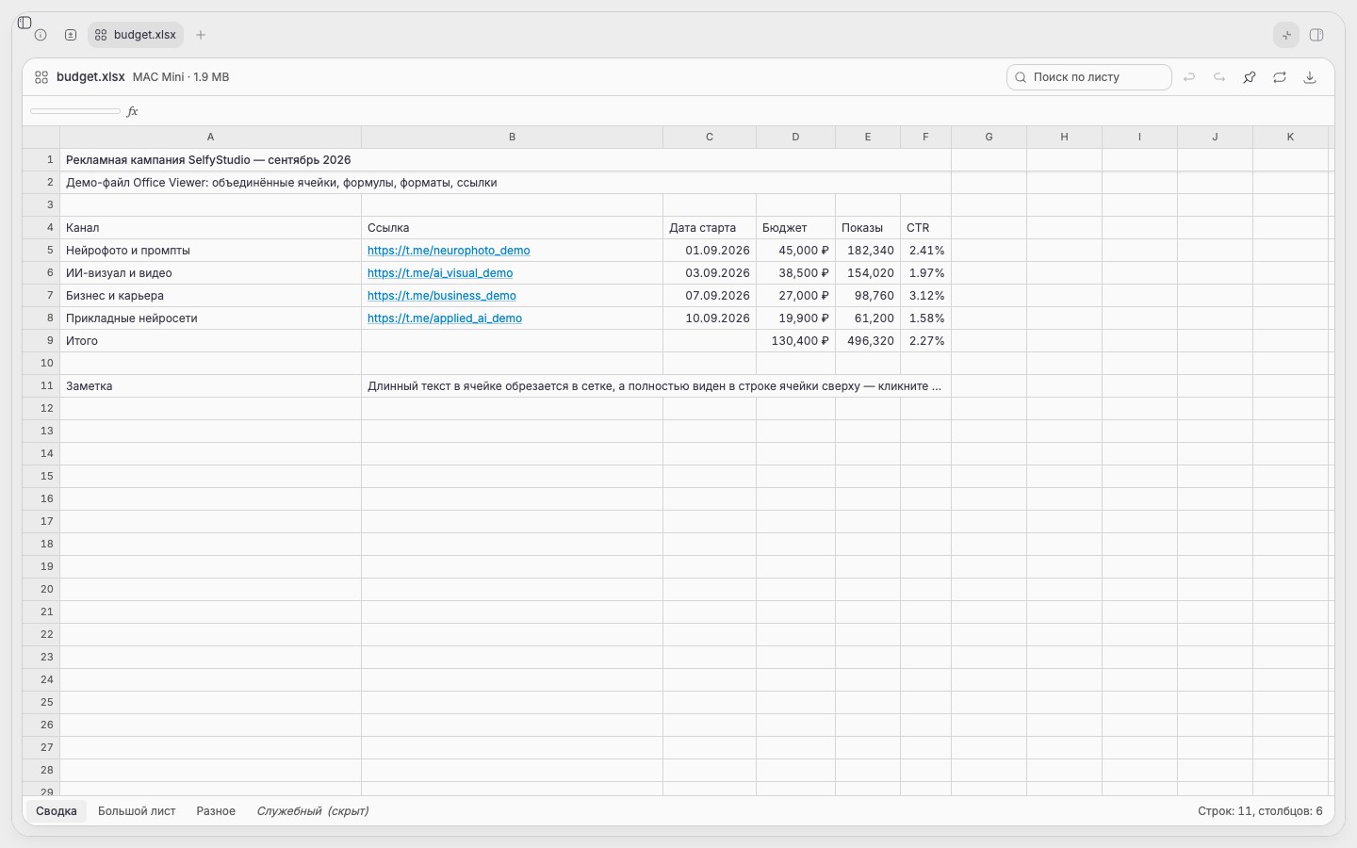Select the impressions cell 496,320
The width and height of the screenshot is (1357, 848).
tap(868, 341)
